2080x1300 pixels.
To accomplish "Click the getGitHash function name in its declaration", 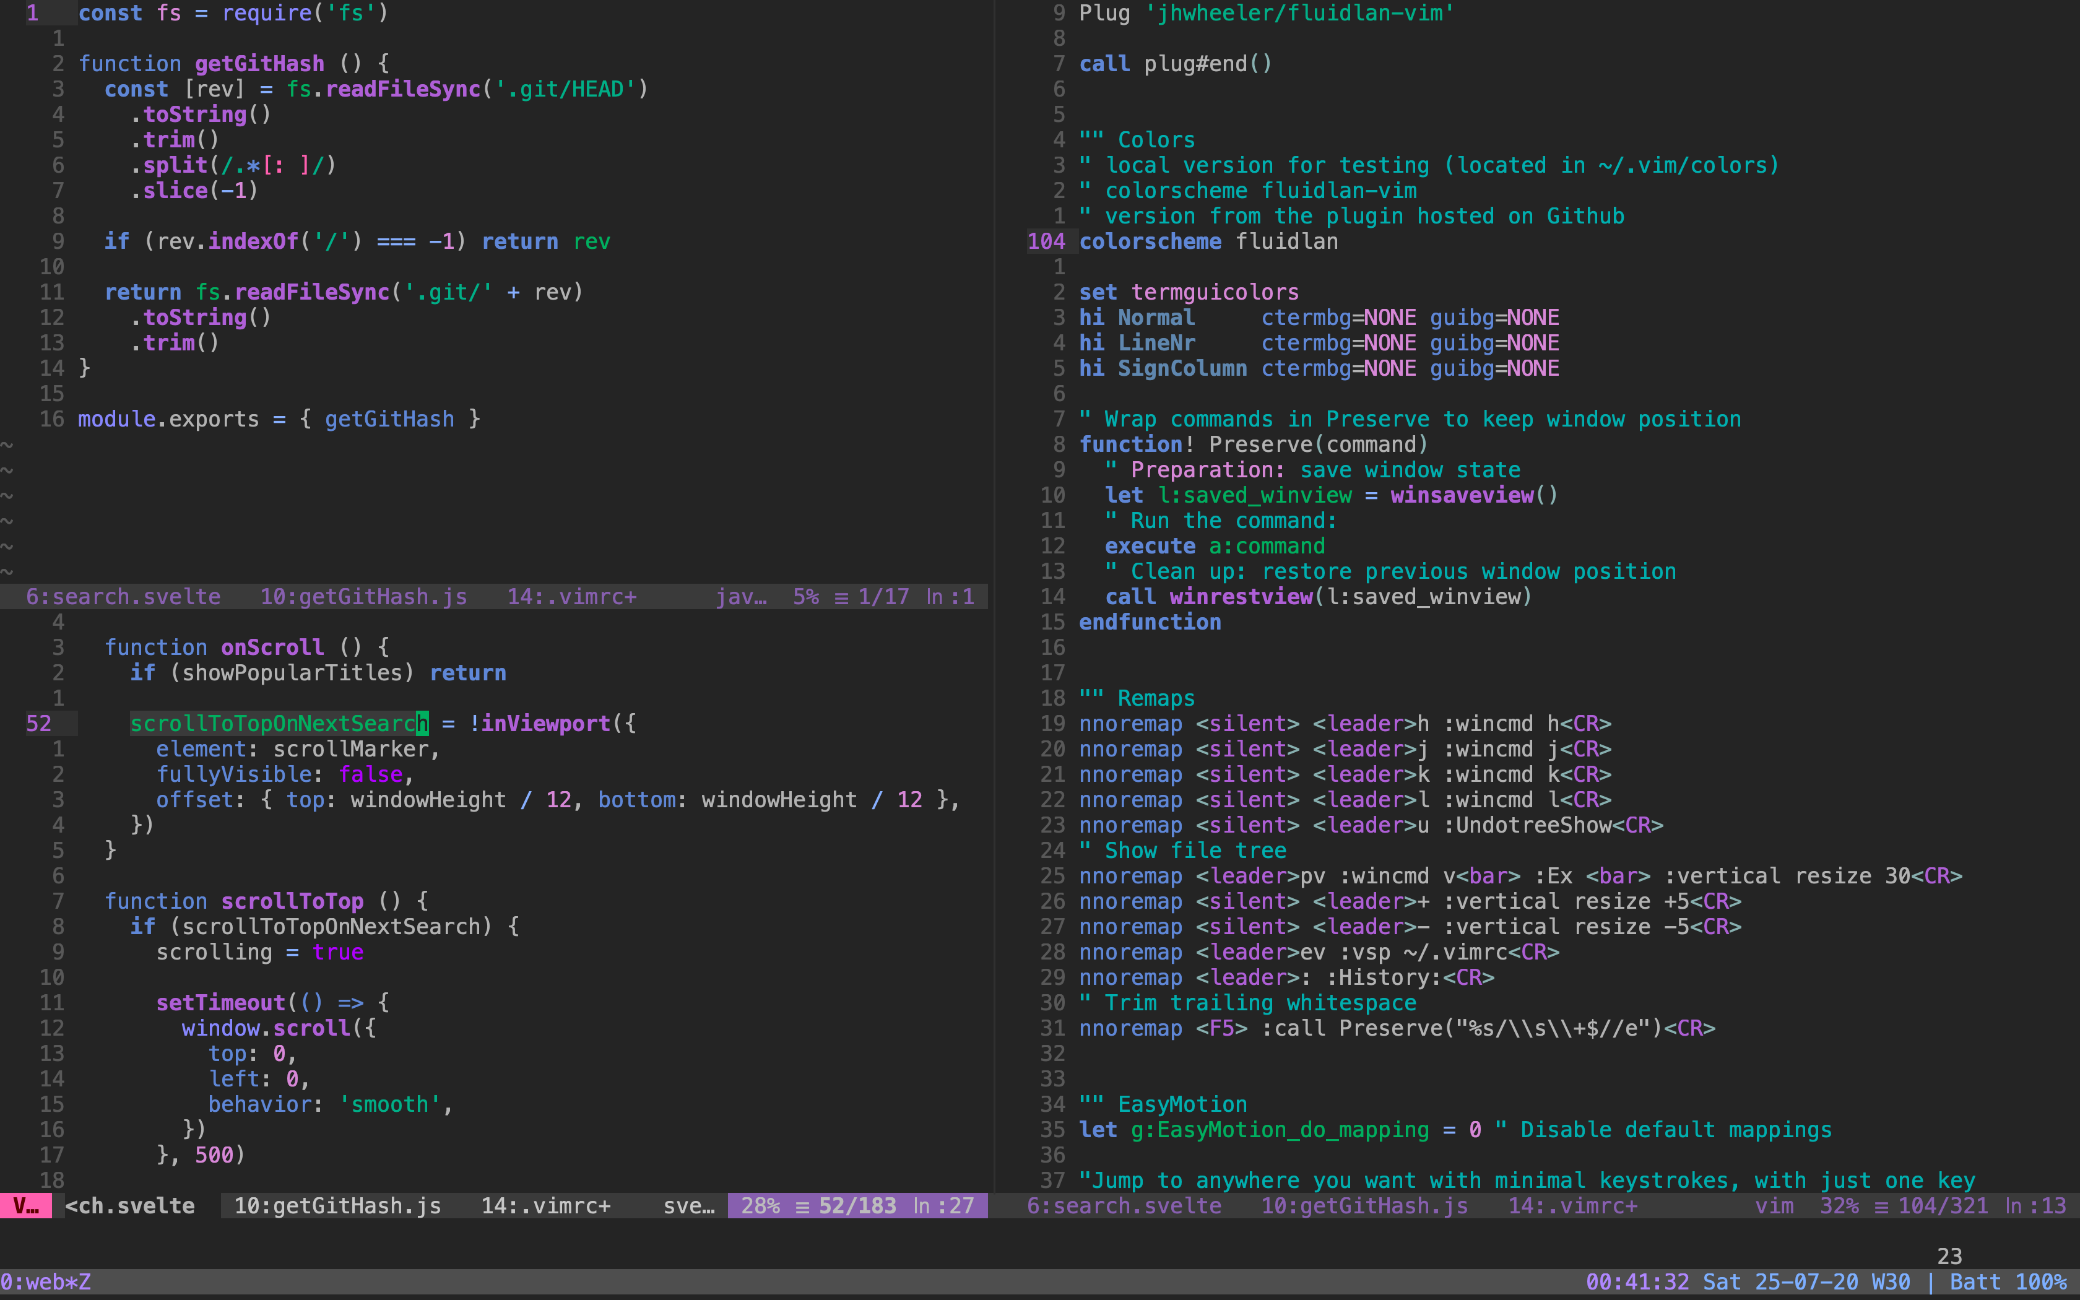I will click(259, 64).
